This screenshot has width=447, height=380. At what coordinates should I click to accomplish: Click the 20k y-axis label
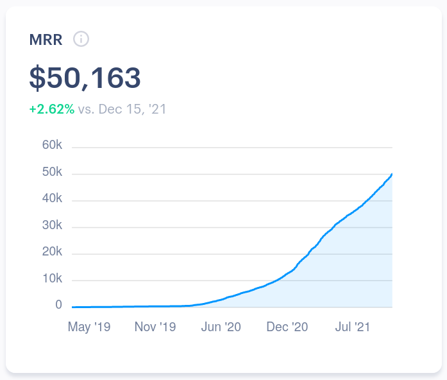(x=52, y=252)
